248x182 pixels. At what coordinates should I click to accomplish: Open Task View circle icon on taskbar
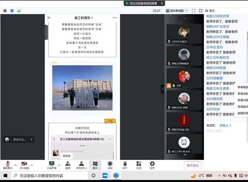93,175
